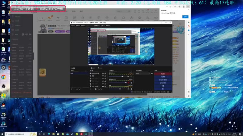This screenshot has height=136, width=243.
Task: Move the selected scene down
Action: [x=80, y=89]
